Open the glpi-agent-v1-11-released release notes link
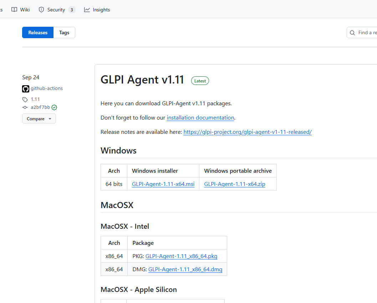The width and height of the screenshot is (377, 303). pyautogui.click(x=248, y=132)
